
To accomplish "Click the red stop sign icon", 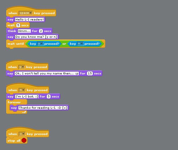I will tap(24, 140).
